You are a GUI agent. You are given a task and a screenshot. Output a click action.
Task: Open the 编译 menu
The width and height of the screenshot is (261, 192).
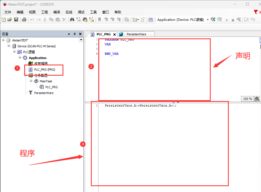pyautogui.click(x=57, y=12)
